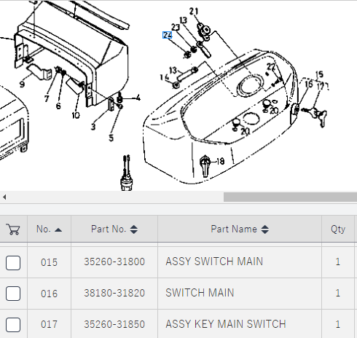Click the quantity value in row 016
The image size is (357, 338).
coord(337,293)
